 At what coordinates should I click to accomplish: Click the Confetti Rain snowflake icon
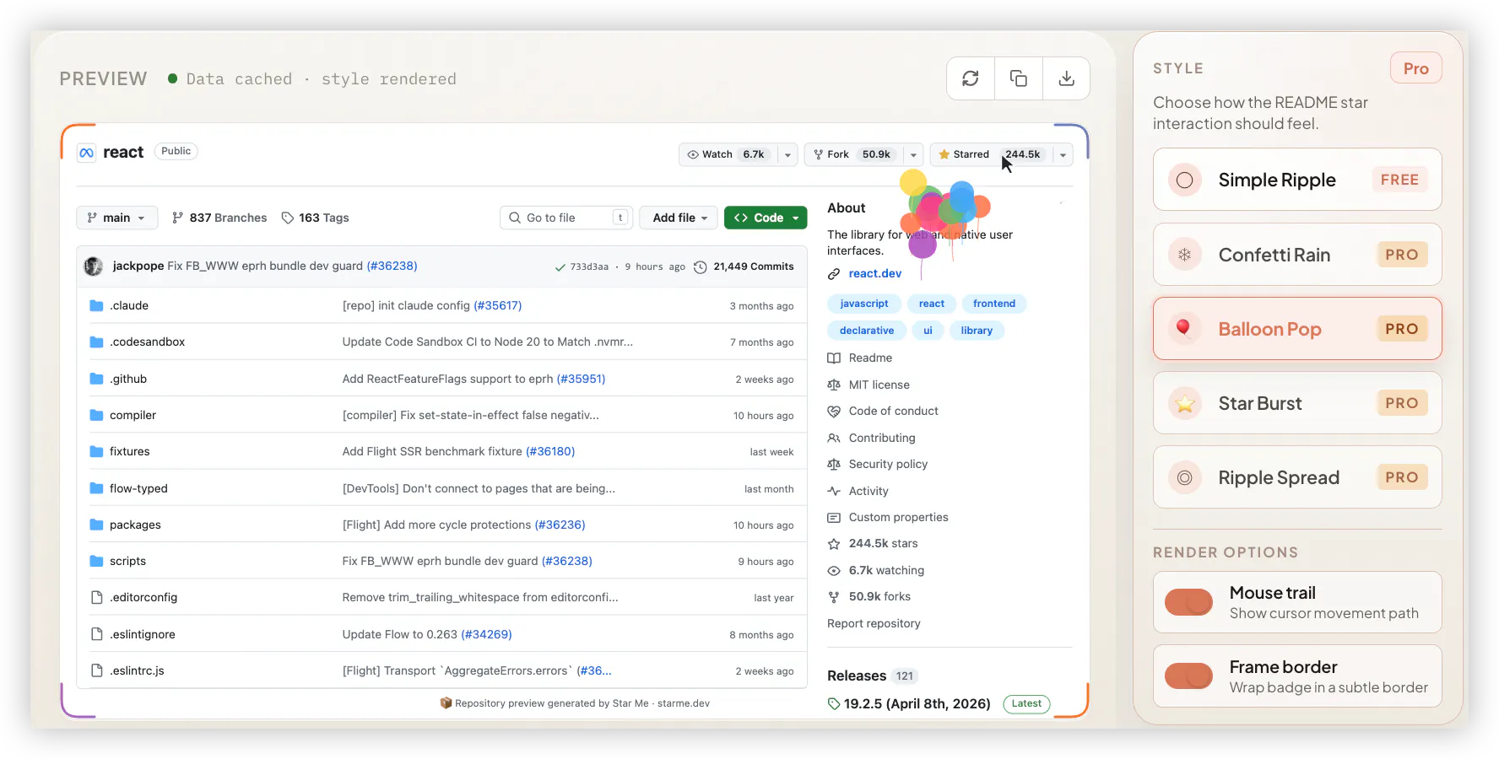[1185, 255]
